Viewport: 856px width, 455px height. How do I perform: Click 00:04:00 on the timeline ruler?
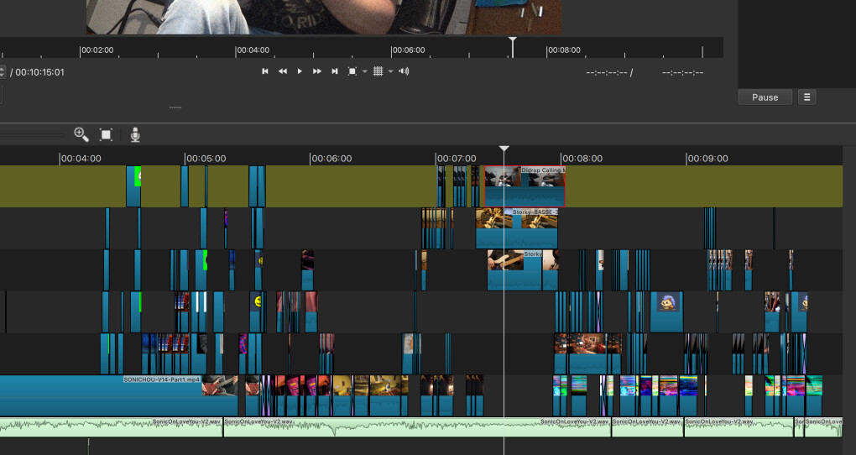(x=81, y=159)
